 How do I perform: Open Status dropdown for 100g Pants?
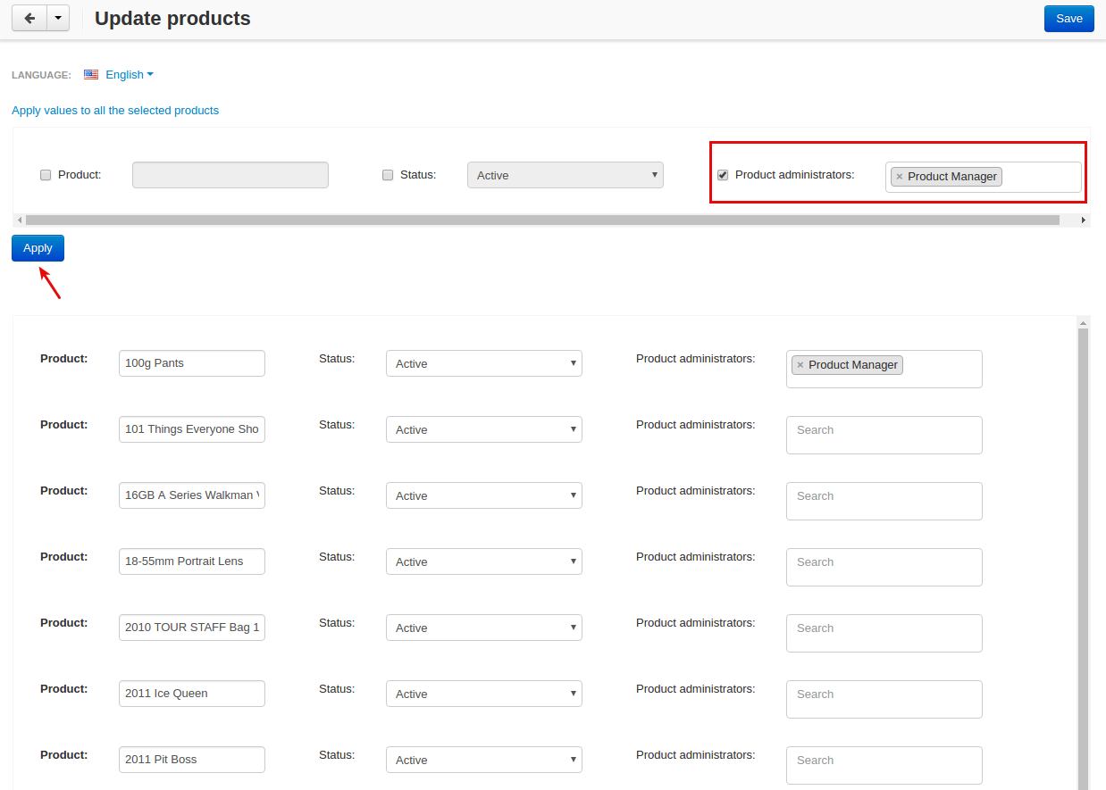click(484, 363)
